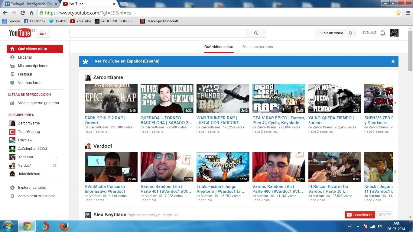Open Vardoc Random Life Parte 401 thumbnail

tap(167, 167)
